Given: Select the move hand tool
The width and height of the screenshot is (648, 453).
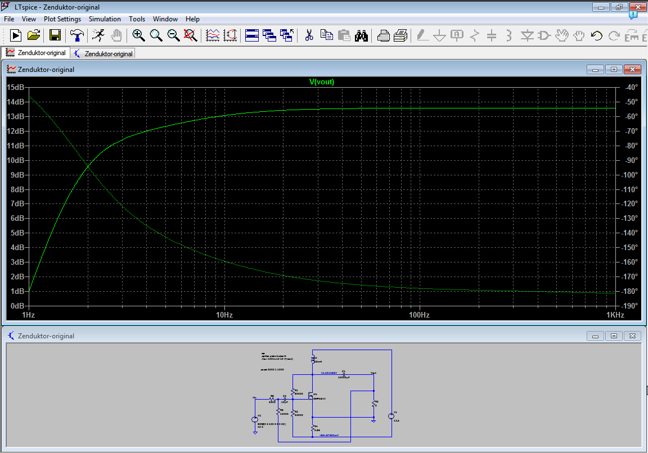Looking at the screenshot, I should click(561, 35).
